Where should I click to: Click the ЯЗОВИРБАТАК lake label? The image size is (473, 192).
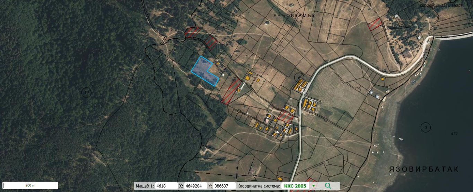pyautogui.click(x=423, y=169)
